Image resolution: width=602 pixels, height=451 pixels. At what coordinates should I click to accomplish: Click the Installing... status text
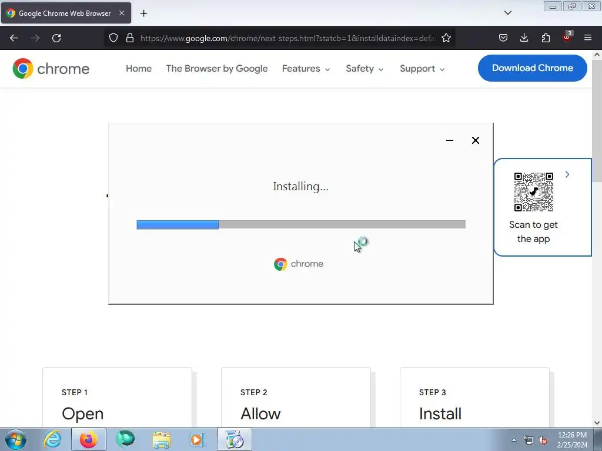[300, 187]
